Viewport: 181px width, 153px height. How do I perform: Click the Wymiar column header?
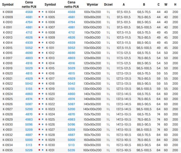coord(92,5)
